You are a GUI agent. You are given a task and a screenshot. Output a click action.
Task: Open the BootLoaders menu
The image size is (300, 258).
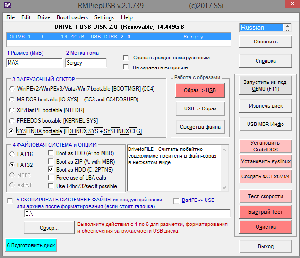pos(72,17)
